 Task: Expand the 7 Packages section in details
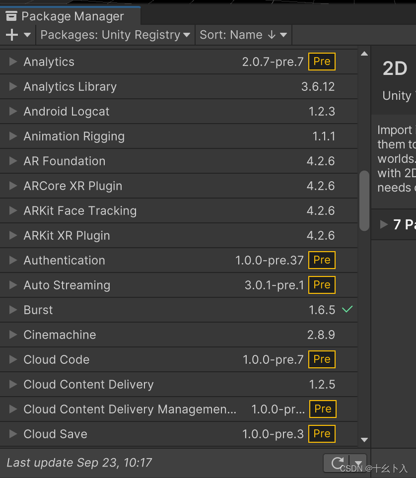point(384,224)
